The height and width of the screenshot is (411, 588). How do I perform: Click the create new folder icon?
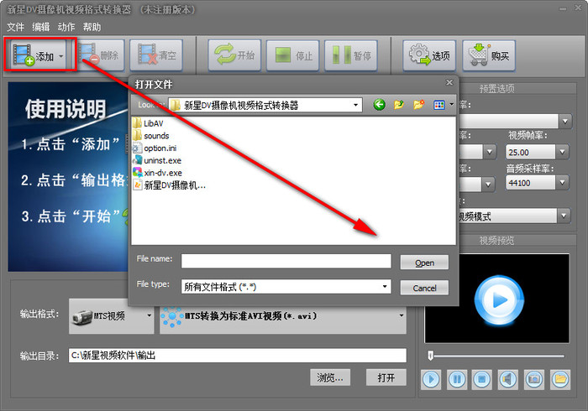pyautogui.click(x=418, y=105)
